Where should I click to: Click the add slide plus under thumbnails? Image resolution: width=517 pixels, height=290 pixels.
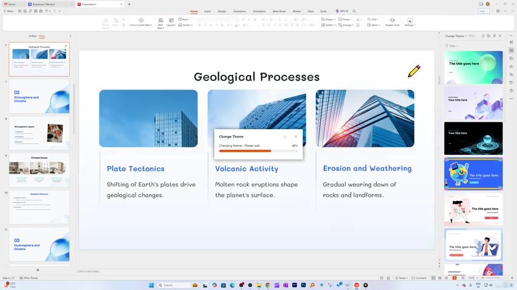tap(38, 270)
